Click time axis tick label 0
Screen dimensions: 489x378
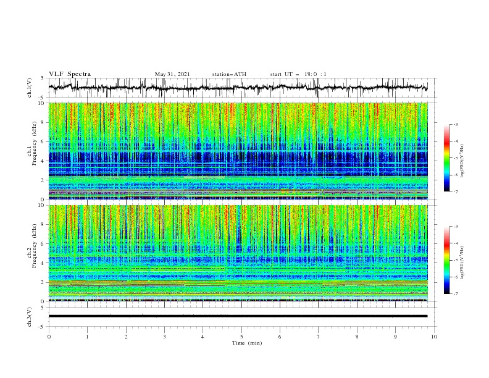[x=49, y=337]
